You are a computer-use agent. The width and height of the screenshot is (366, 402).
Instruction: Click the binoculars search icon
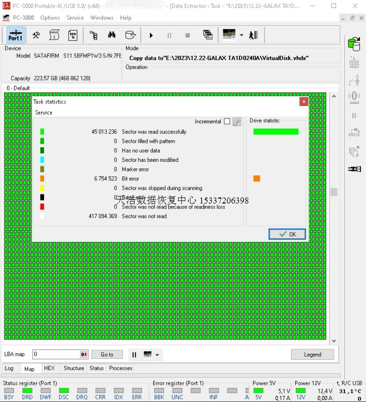click(111, 35)
